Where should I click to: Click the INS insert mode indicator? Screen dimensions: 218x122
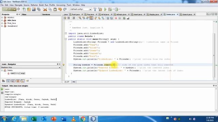[74, 82]
